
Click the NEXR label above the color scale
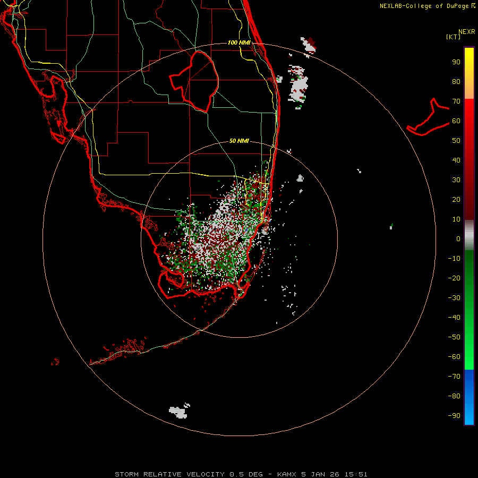pos(467,32)
